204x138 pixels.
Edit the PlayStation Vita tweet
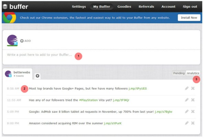(x=187, y=100)
